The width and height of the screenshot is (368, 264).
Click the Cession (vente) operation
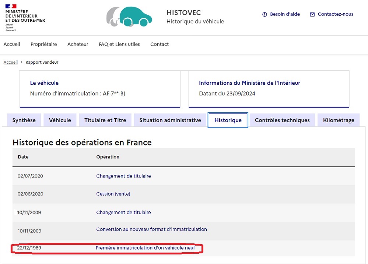tap(113, 194)
